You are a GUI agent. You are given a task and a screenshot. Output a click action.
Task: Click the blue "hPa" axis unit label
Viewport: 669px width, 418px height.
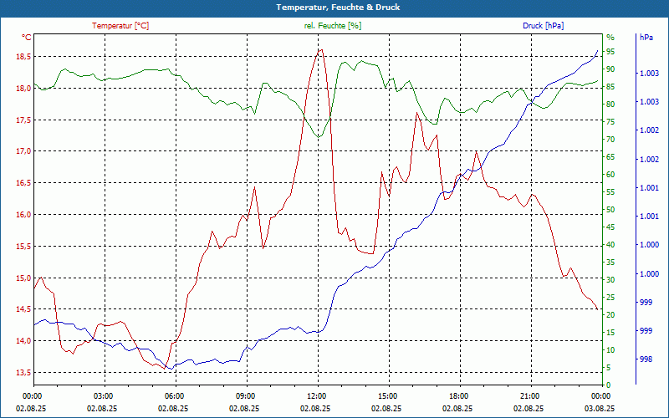tap(646, 38)
